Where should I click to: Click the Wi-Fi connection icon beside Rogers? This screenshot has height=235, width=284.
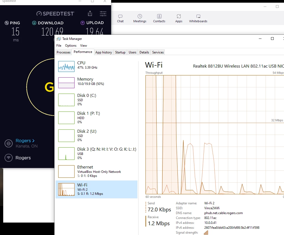click(8, 158)
